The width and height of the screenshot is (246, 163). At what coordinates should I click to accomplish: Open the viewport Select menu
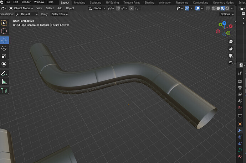click(x=50, y=8)
